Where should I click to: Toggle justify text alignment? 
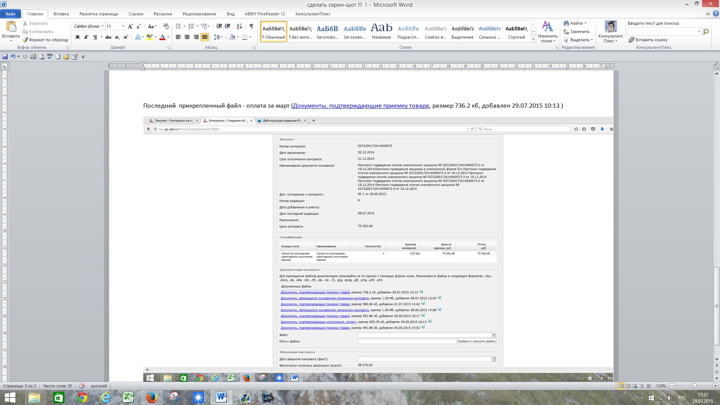(204, 37)
